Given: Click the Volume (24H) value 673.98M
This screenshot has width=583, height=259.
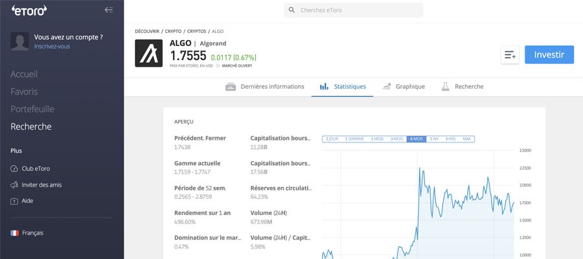Looking at the screenshot, I should [262, 222].
